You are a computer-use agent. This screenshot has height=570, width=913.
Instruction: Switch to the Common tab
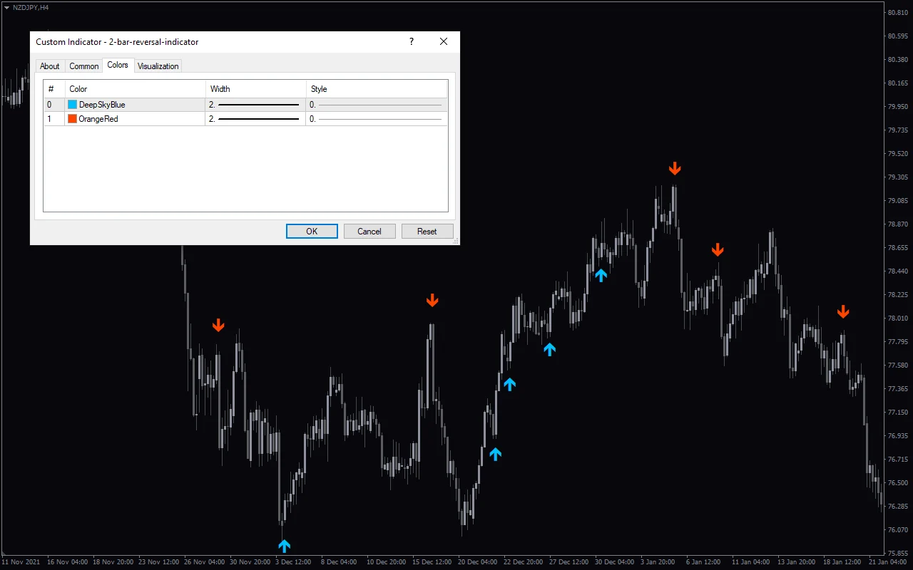83,66
